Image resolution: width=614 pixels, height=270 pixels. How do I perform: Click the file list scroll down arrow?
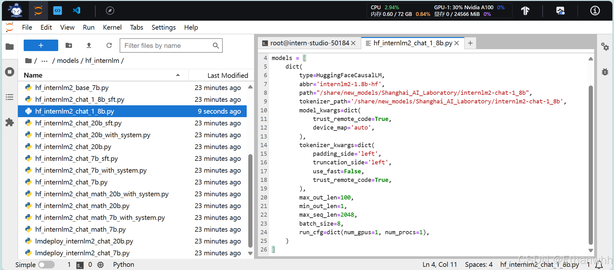click(251, 254)
